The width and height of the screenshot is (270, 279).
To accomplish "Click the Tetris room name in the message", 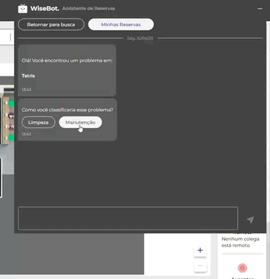I will [x=28, y=76].
